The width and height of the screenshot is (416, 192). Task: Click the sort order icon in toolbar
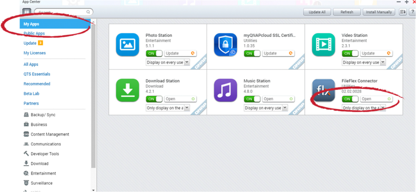(403, 12)
